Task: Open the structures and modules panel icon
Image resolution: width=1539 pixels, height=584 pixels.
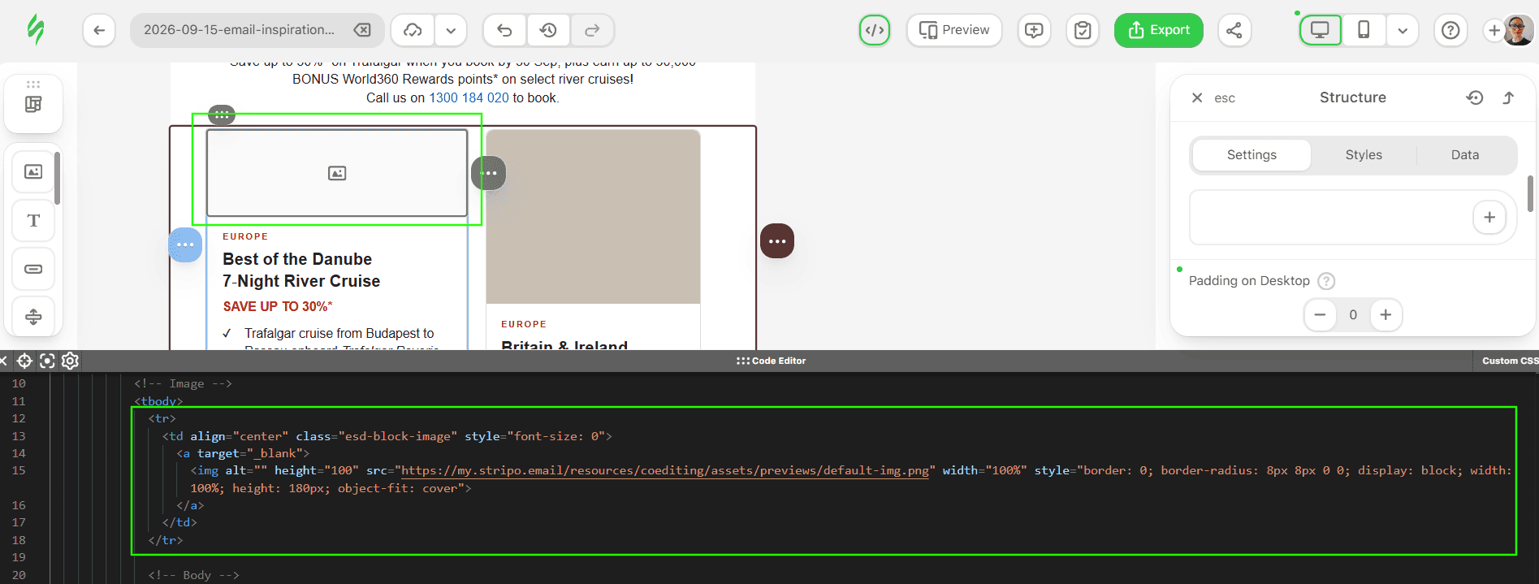Action: pyautogui.click(x=33, y=103)
